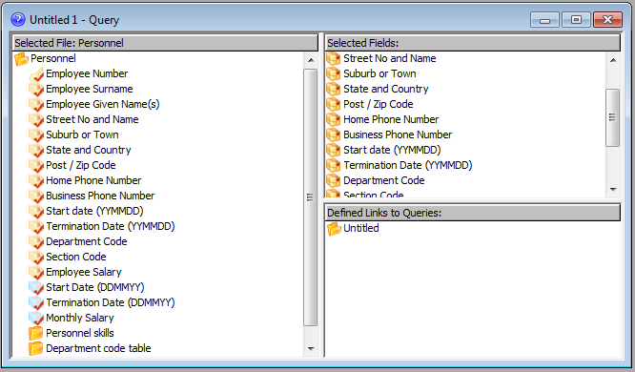
Task: Select Monthly Salary in Personnel tree
Action: coord(80,318)
